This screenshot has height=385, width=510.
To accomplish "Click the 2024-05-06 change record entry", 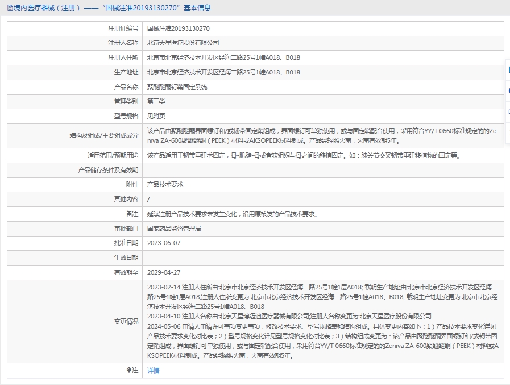I will pos(322,341).
